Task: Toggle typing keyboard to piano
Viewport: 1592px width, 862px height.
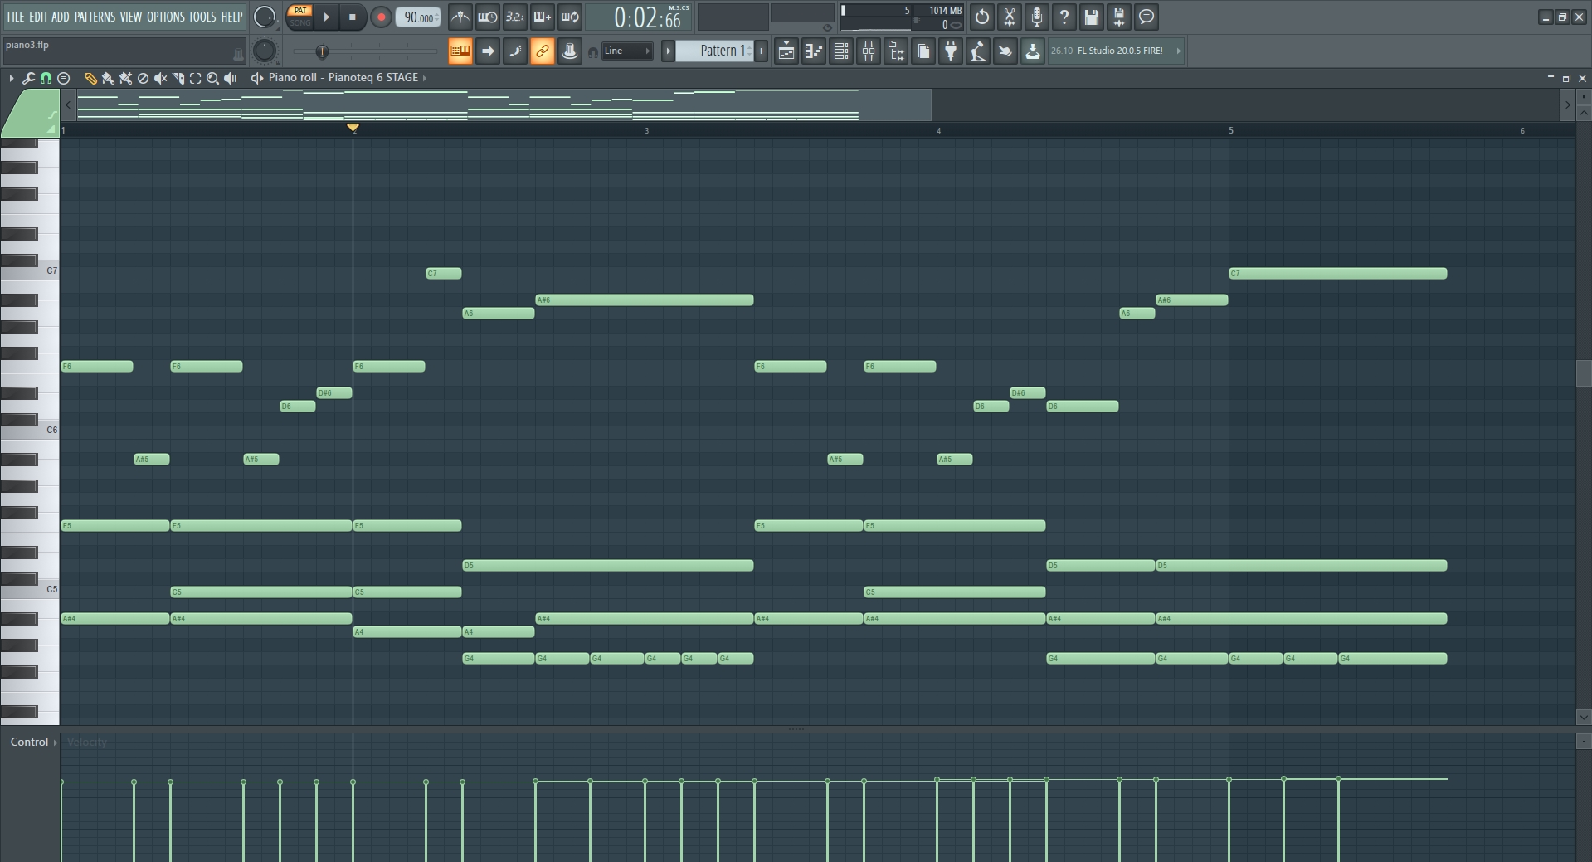Action: pos(460,51)
